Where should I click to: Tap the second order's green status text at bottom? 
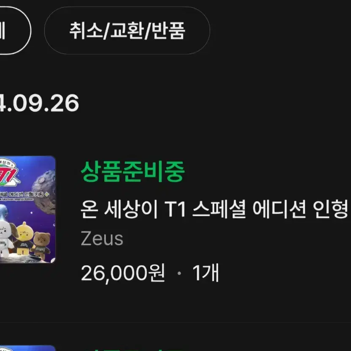[x=132, y=350]
